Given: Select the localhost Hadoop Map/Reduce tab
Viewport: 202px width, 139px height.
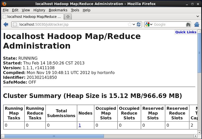Looking at the screenshot, I should click(x=33, y=17).
